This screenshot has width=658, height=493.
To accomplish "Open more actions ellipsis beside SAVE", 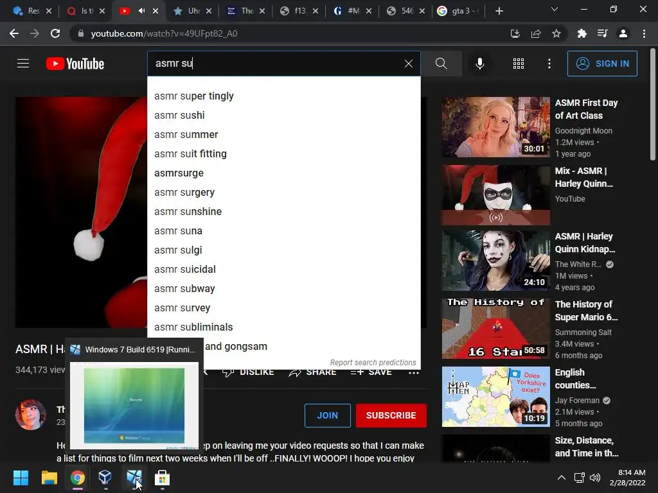I will 414,373.
